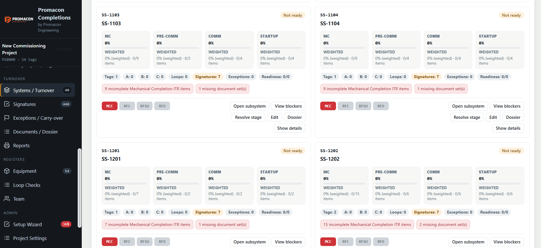Open the Team page

pyautogui.click(x=38, y=199)
